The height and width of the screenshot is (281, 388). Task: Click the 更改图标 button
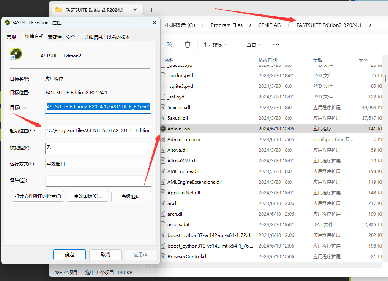88,196
